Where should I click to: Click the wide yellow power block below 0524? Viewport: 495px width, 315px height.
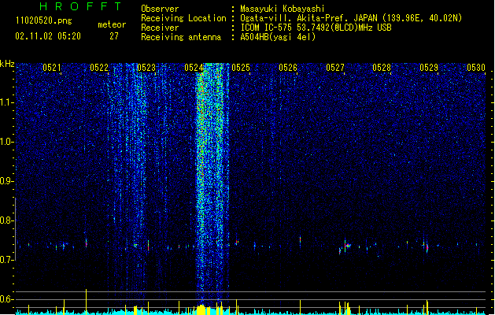coord(201,309)
